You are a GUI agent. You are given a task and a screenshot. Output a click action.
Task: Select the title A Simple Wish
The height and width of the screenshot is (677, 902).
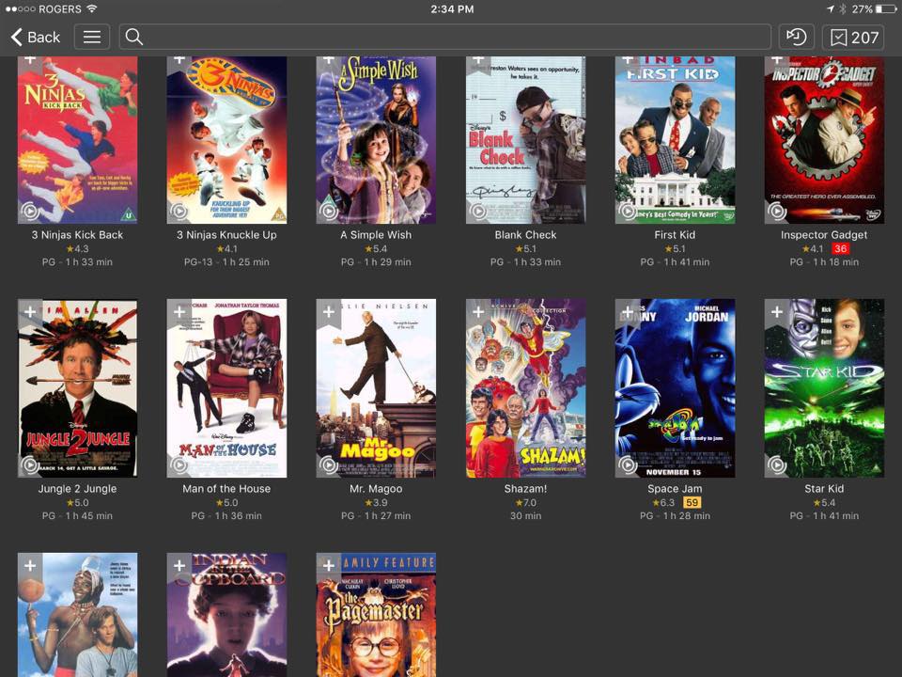pyautogui.click(x=376, y=235)
